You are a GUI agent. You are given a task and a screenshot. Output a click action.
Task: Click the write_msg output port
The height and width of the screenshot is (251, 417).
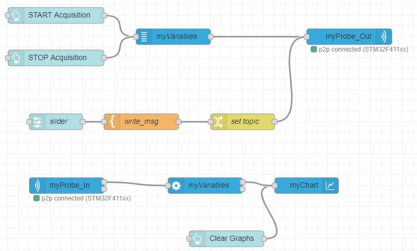pyautogui.click(x=179, y=122)
